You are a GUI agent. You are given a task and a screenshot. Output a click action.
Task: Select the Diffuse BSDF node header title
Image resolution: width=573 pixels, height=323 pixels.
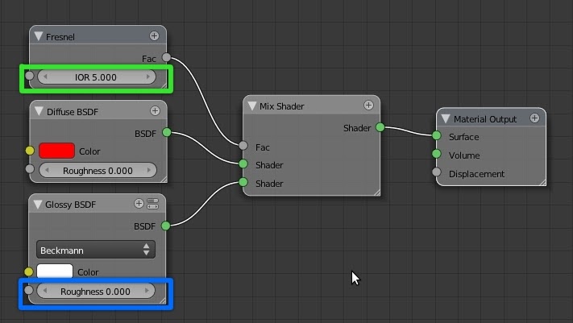pyautogui.click(x=73, y=112)
